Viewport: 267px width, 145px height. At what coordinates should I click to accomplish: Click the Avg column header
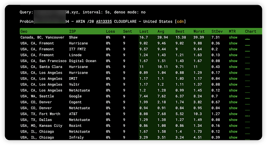pos(161,31)
